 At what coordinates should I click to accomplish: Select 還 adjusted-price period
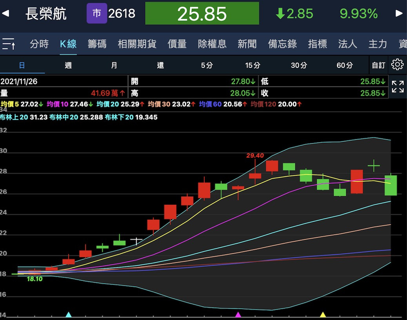[x=160, y=65]
